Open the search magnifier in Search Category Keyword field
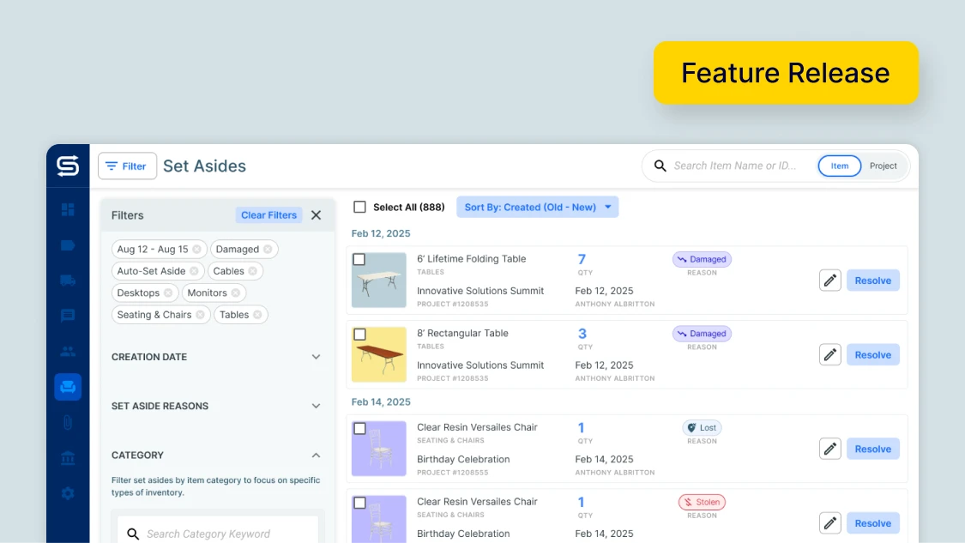 pyautogui.click(x=133, y=534)
